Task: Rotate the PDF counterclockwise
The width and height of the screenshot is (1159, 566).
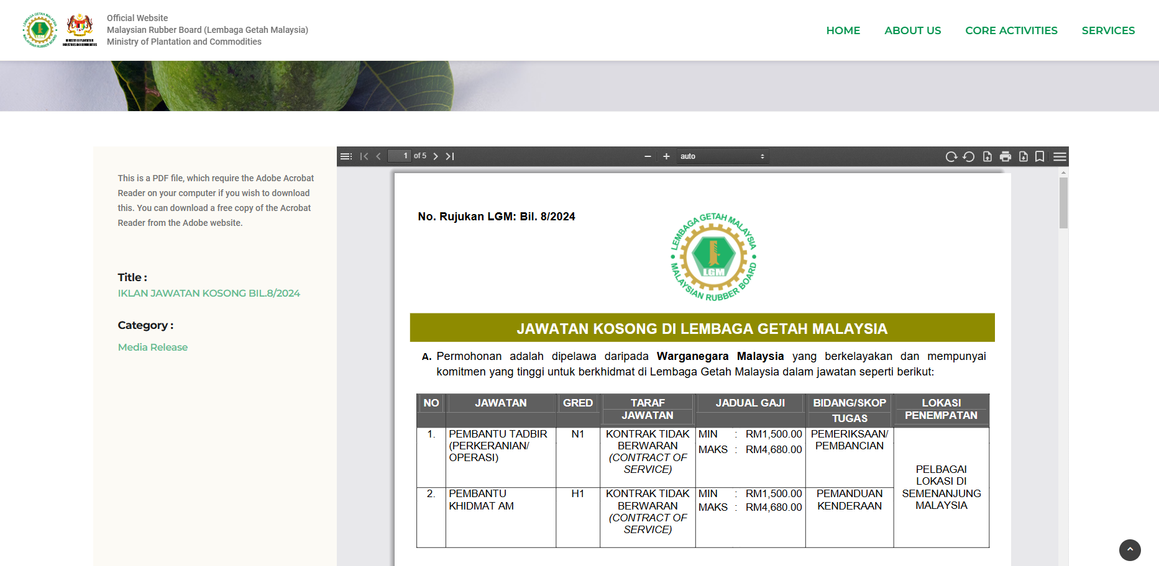Action: pyautogui.click(x=969, y=156)
